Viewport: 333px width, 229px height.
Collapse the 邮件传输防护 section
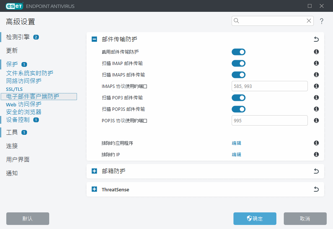click(x=94, y=39)
